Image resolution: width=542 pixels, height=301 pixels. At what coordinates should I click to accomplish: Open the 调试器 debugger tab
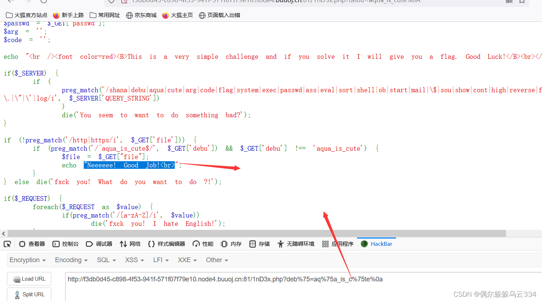[99, 244]
